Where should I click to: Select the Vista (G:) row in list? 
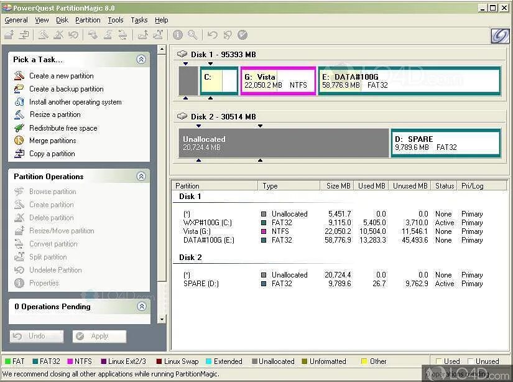pos(333,231)
